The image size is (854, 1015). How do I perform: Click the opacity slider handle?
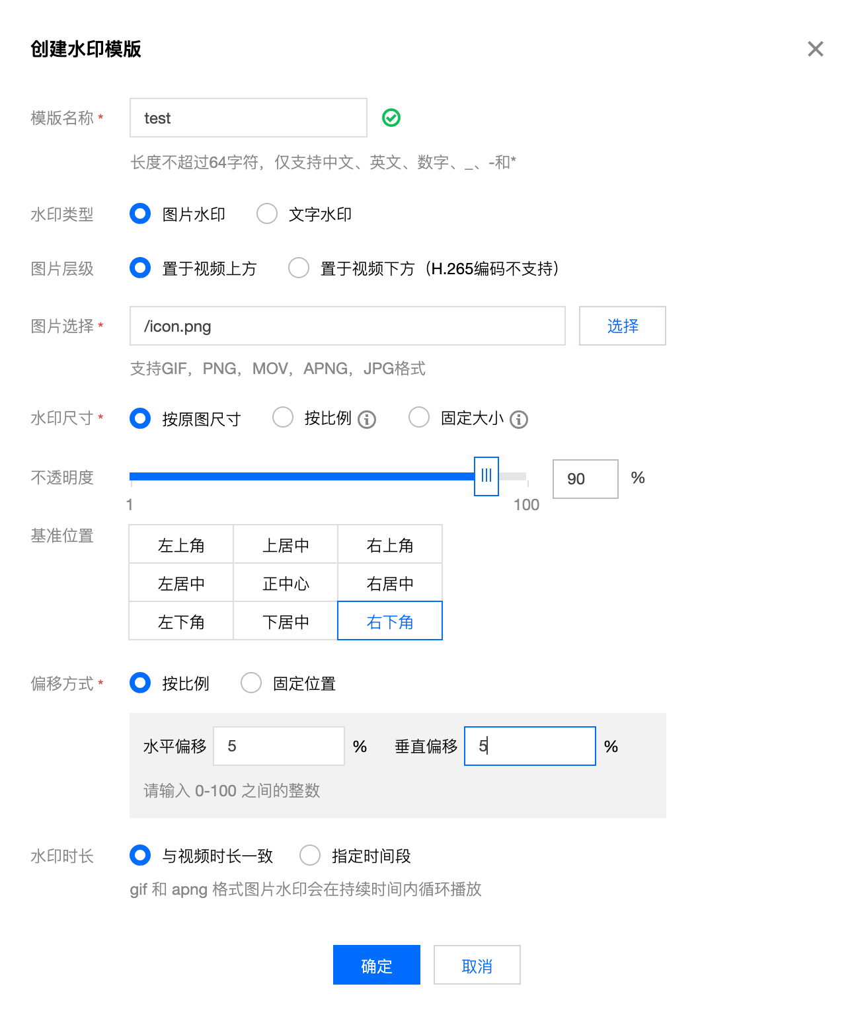click(x=486, y=476)
